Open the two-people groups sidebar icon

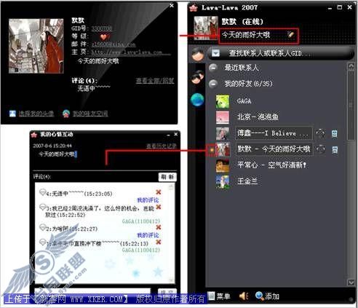198,77
